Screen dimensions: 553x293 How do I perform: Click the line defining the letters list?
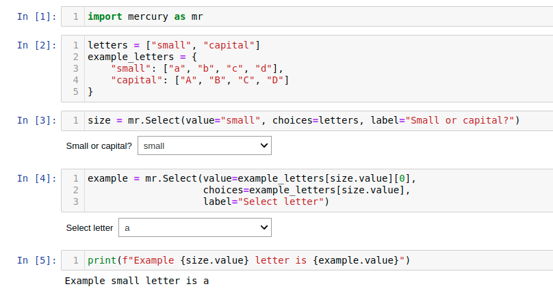click(x=174, y=45)
